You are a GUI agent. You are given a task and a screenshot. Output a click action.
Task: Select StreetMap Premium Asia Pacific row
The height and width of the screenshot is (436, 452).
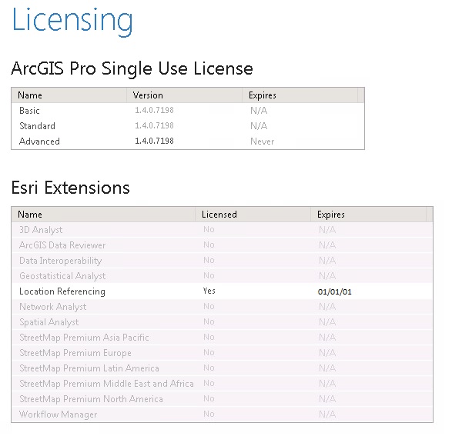(x=222, y=338)
